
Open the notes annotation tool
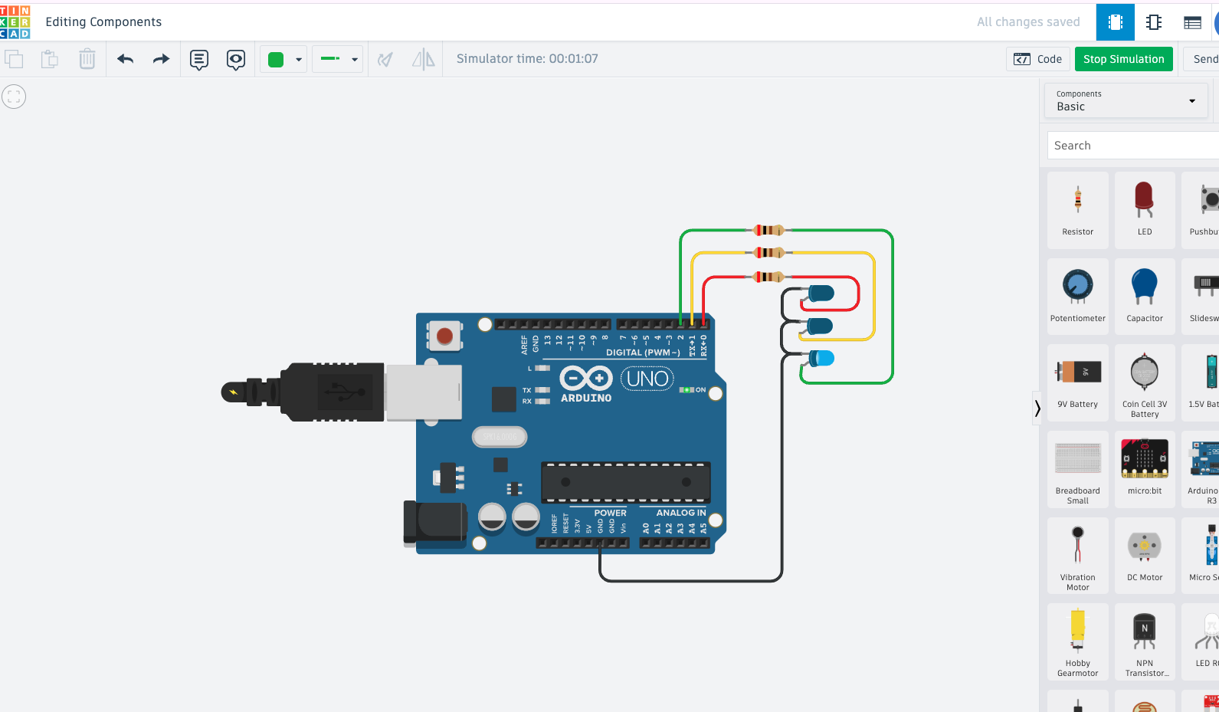pyautogui.click(x=199, y=60)
